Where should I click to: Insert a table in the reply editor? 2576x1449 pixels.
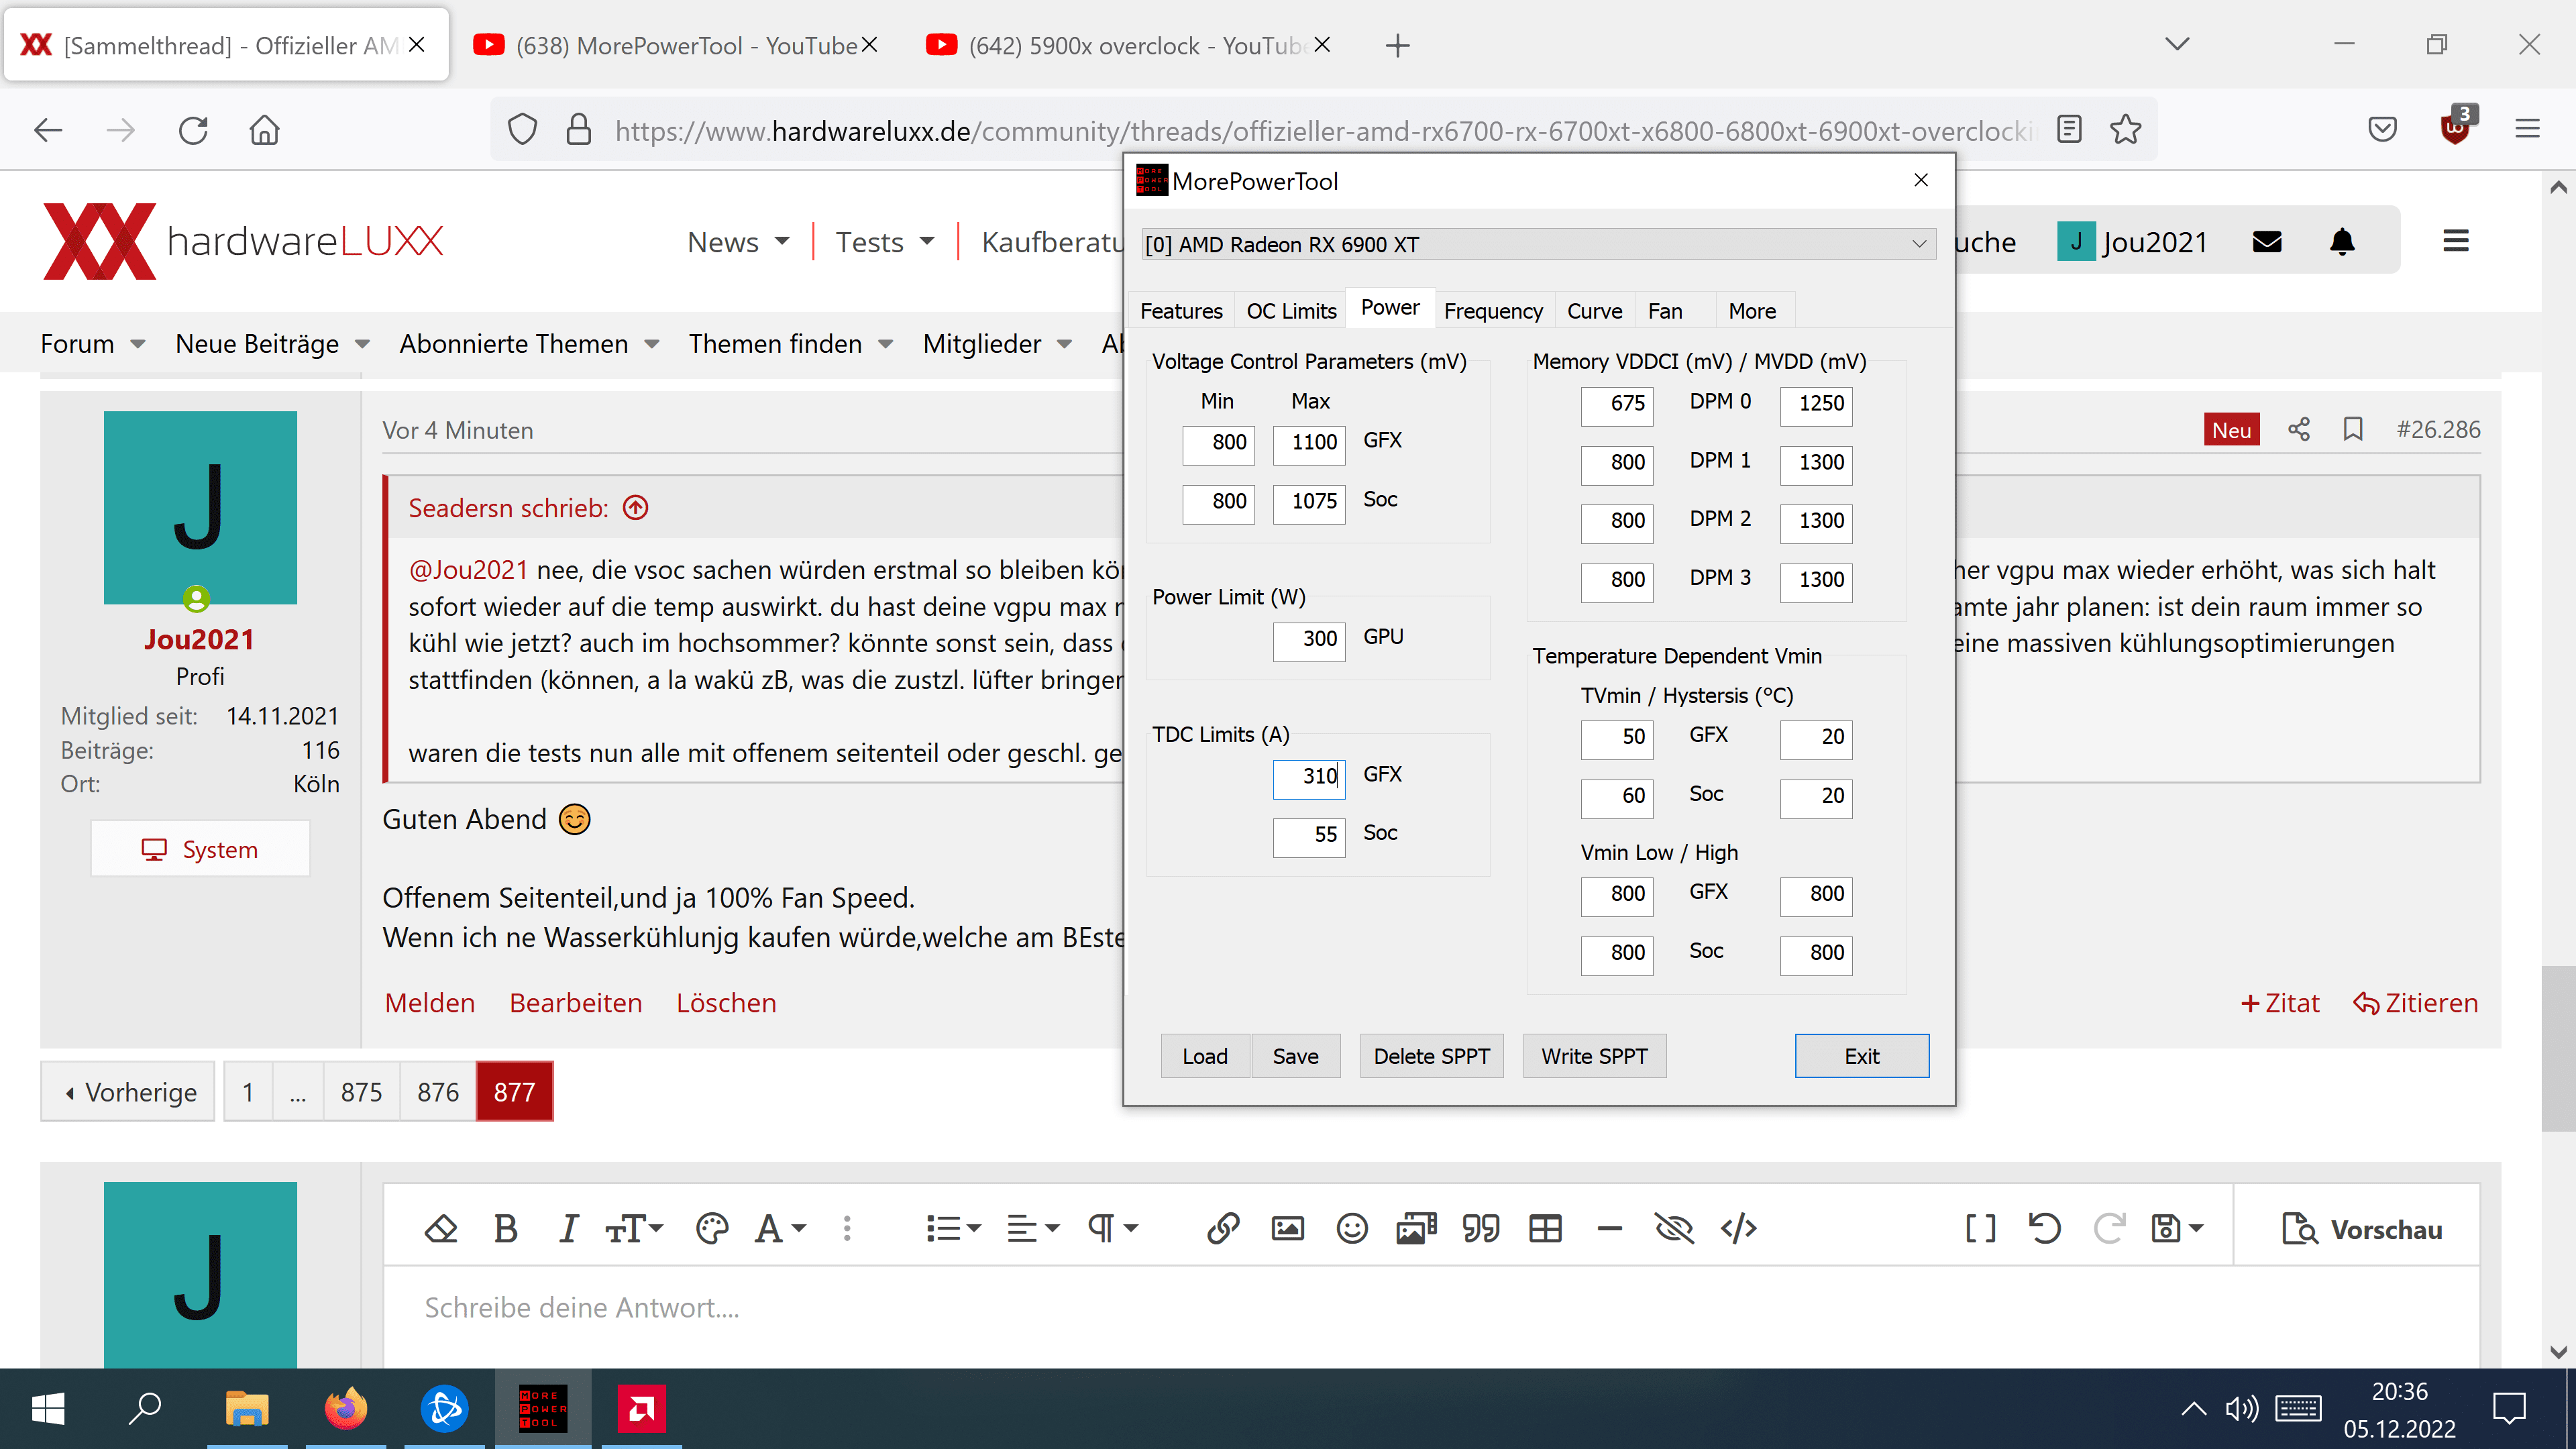[1545, 1228]
